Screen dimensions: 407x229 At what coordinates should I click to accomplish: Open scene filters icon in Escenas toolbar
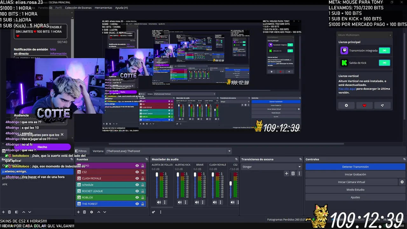pos(17,212)
